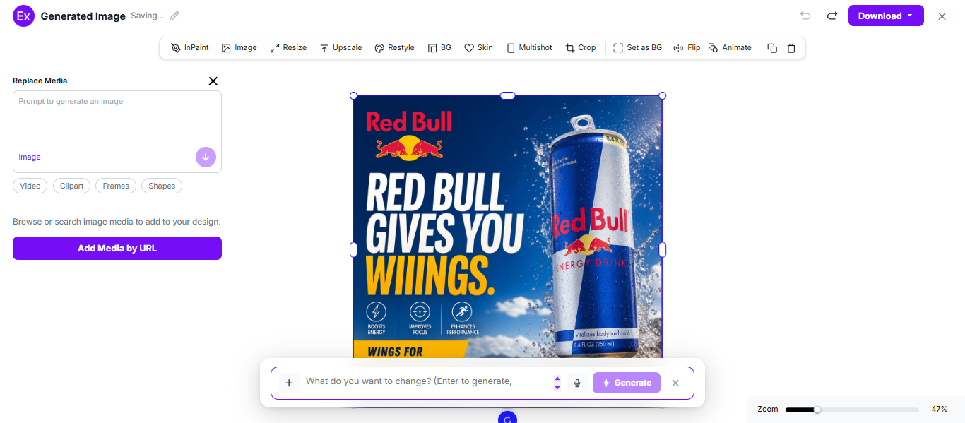Close the Replace Media panel
The width and height of the screenshot is (965, 423).
213,81
